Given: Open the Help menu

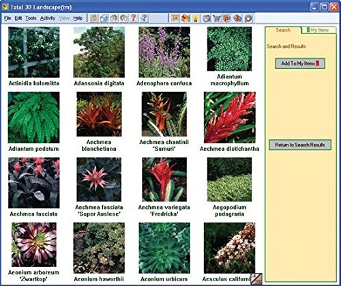Looking at the screenshot, I should [78, 18].
